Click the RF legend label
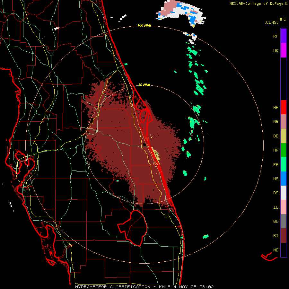 tap(276, 36)
